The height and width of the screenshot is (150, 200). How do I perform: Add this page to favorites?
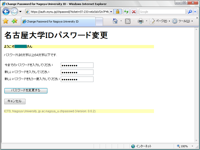coord(14,21)
